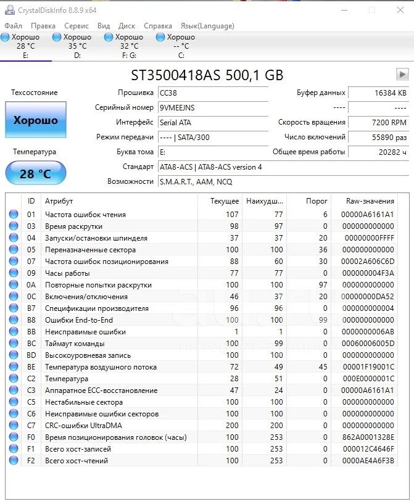Click the blue Хорошо health status button
Screen dimensions: 414x504
[36, 120]
